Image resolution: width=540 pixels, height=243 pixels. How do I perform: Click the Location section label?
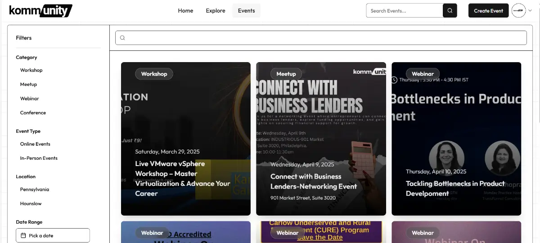[x=26, y=176]
